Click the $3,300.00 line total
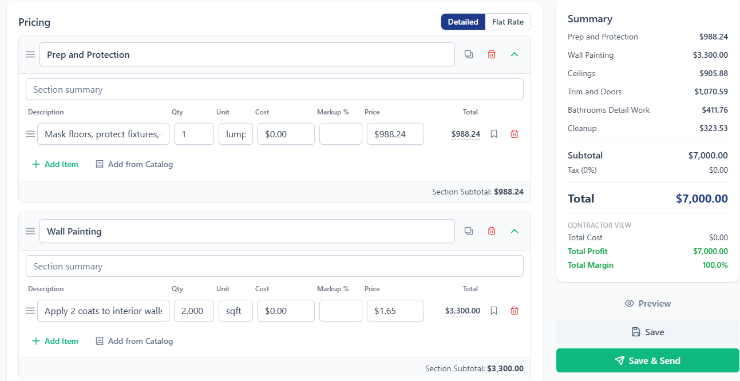The image size is (740, 381). (462, 311)
